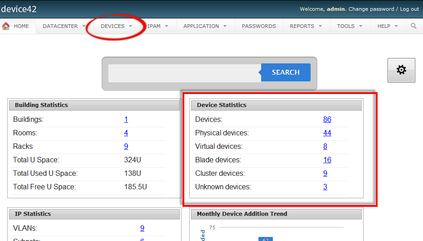
Task: Open the search magnifier icon in navbar
Action: coord(414,26)
